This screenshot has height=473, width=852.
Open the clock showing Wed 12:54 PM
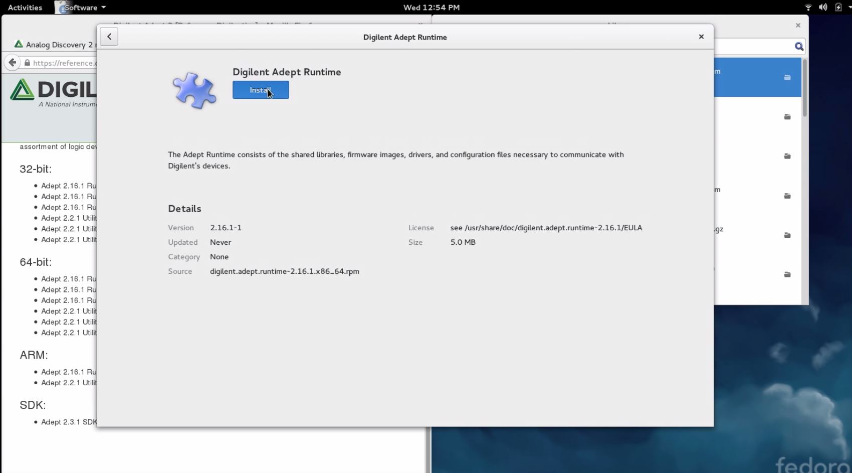pos(432,8)
